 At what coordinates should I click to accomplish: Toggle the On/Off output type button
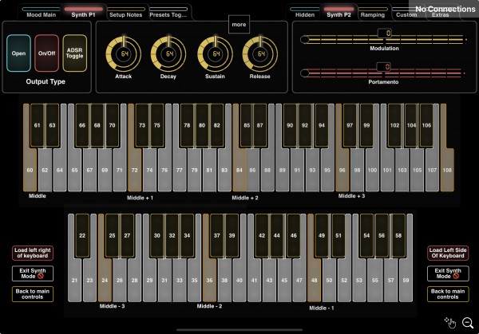(x=47, y=53)
